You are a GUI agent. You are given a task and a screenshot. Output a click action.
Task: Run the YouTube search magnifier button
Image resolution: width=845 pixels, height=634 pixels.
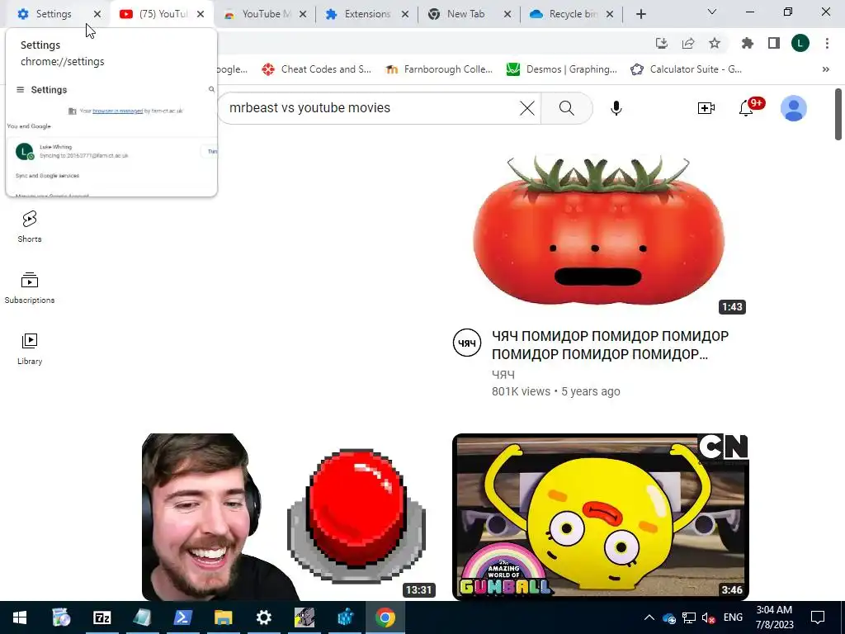pyautogui.click(x=567, y=108)
